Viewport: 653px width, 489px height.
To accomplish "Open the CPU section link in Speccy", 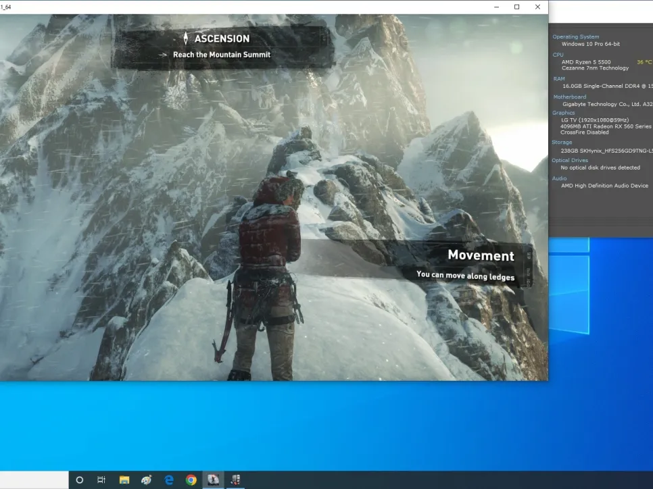I will point(558,55).
